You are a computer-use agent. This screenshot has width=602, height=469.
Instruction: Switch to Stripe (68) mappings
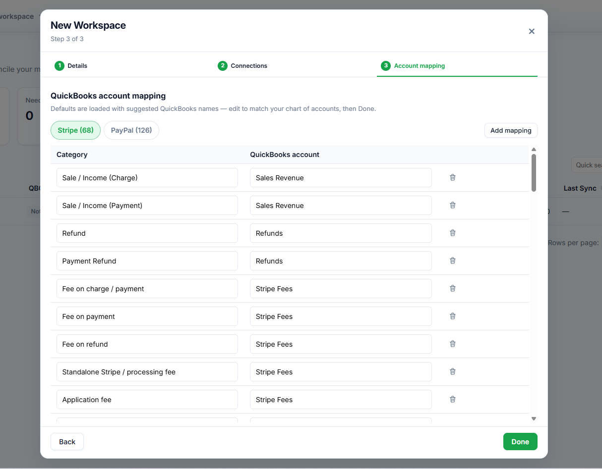(x=75, y=130)
